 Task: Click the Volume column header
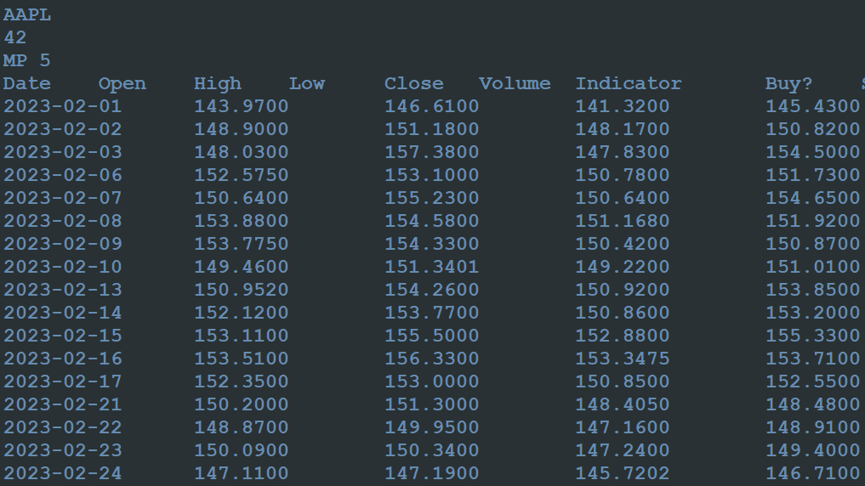(515, 84)
